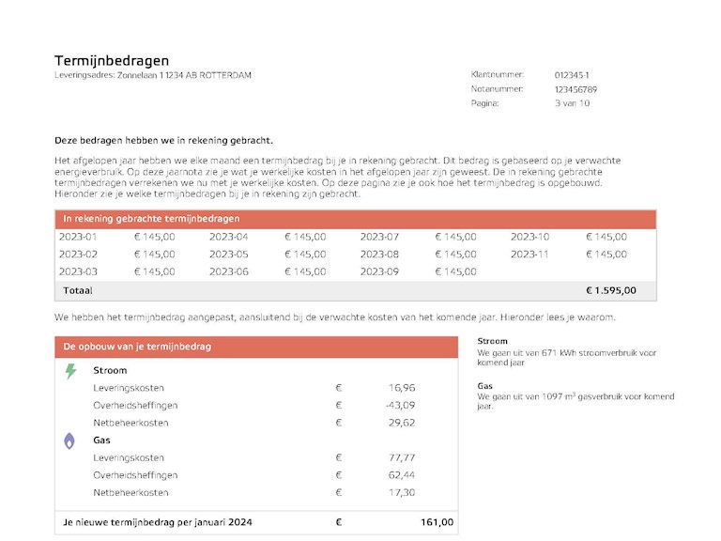Select the Gas Overheidsheffingen amount 62,44
Viewport: 721px width, 541px height.
(x=400, y=475)
